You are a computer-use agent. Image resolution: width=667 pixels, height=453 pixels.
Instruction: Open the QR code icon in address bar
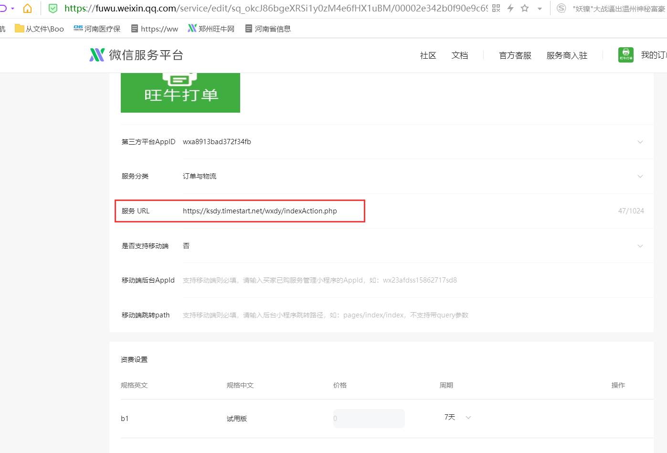496,8
